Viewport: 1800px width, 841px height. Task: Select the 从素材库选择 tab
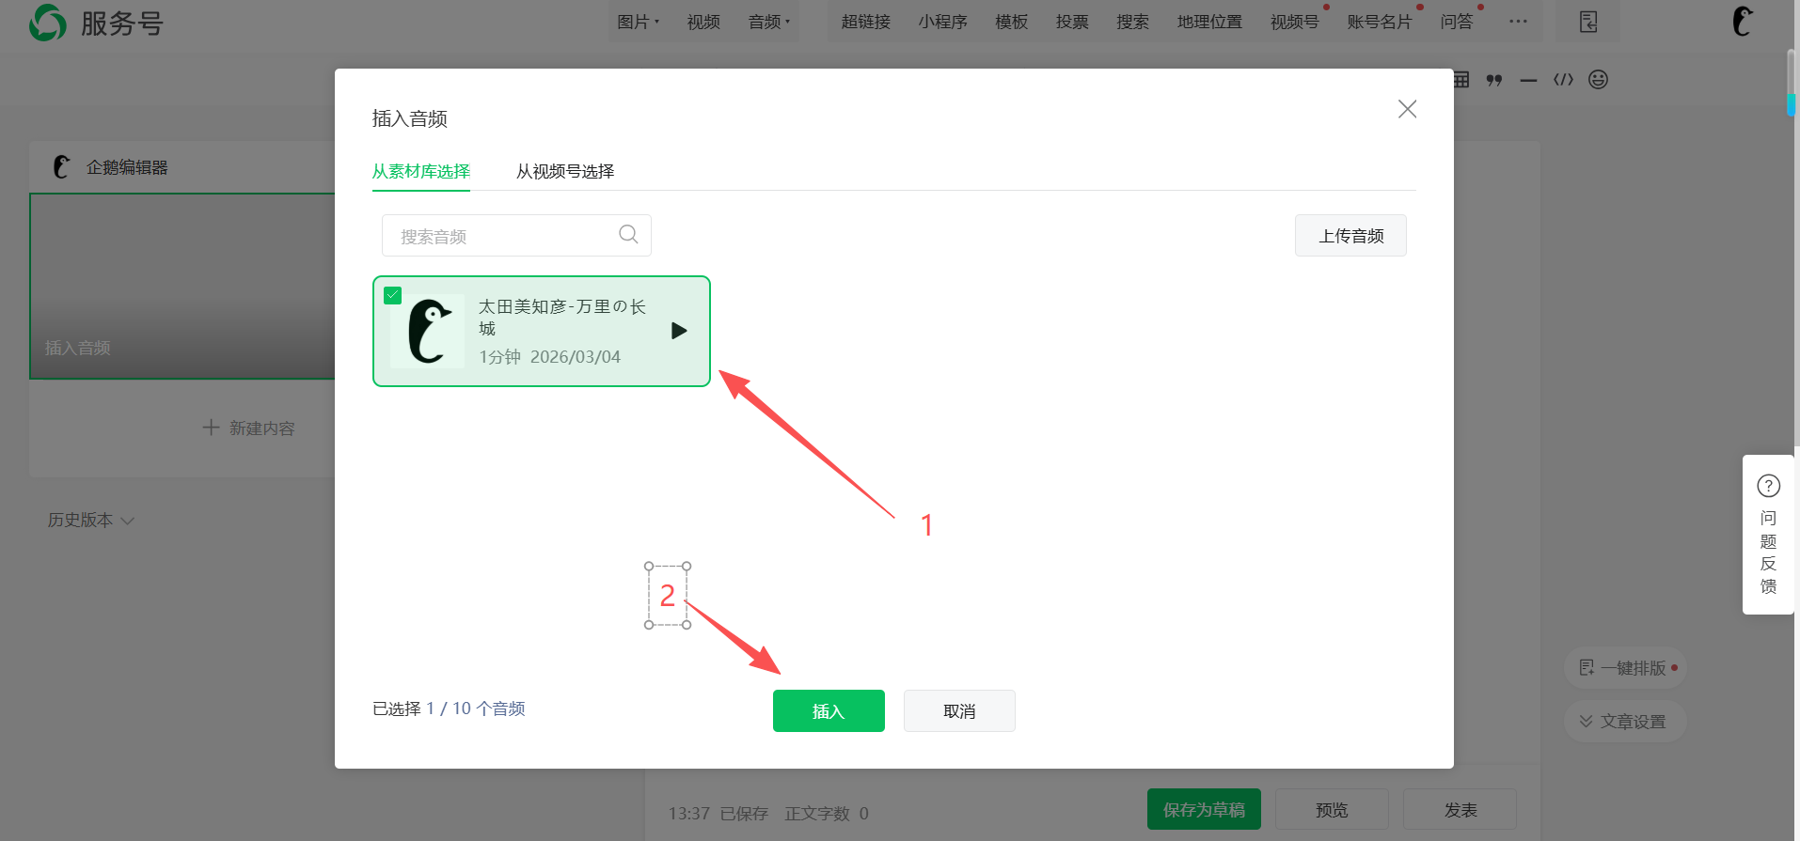pyautogui.click(x=420, y=171)
